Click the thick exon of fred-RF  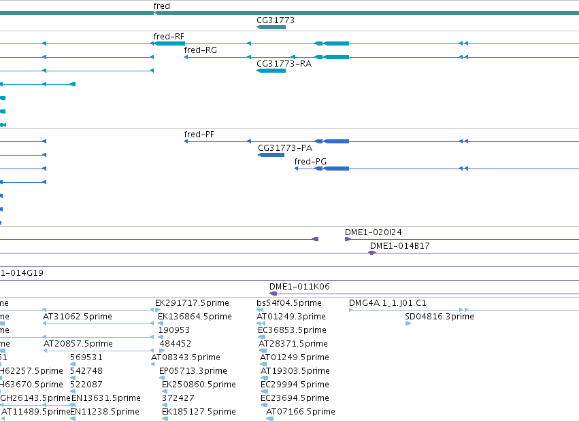170,43
